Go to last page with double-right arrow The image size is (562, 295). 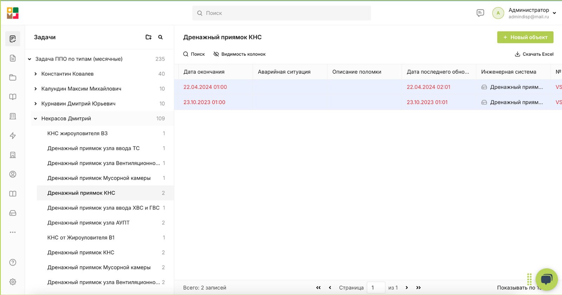[x=418, y=288]
